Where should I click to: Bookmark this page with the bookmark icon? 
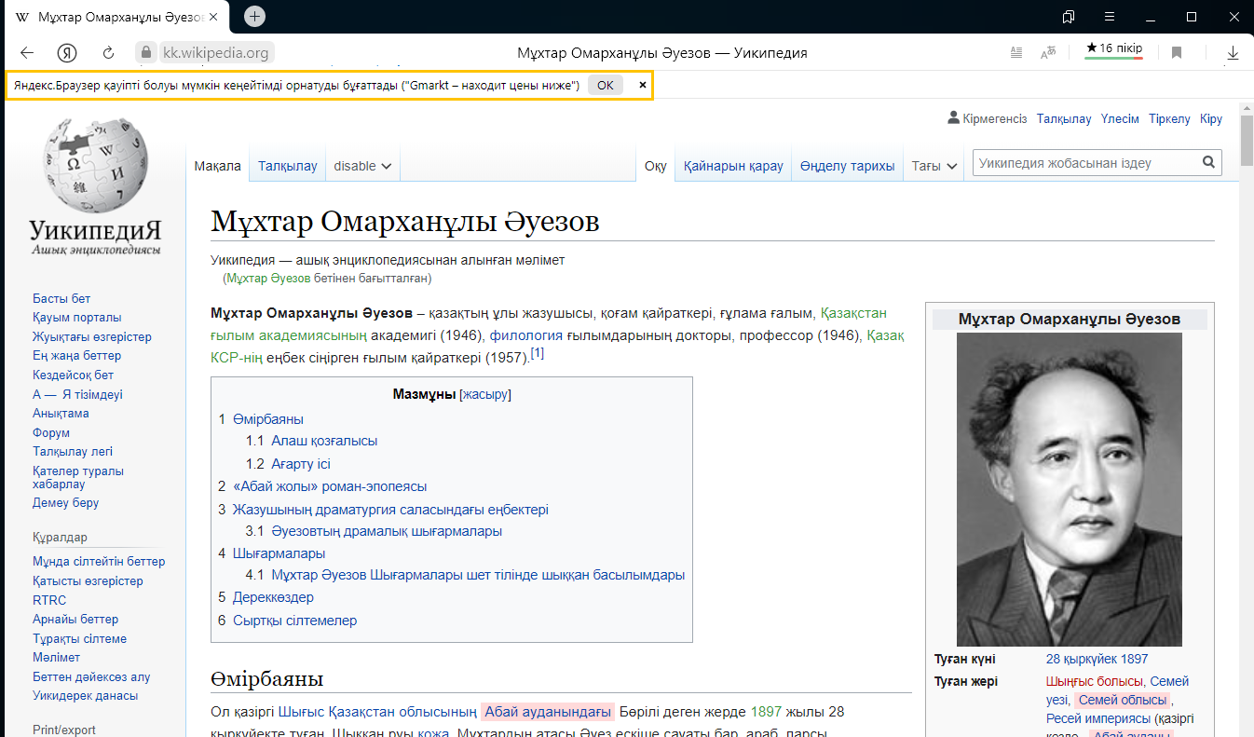tap(1177, 53)
